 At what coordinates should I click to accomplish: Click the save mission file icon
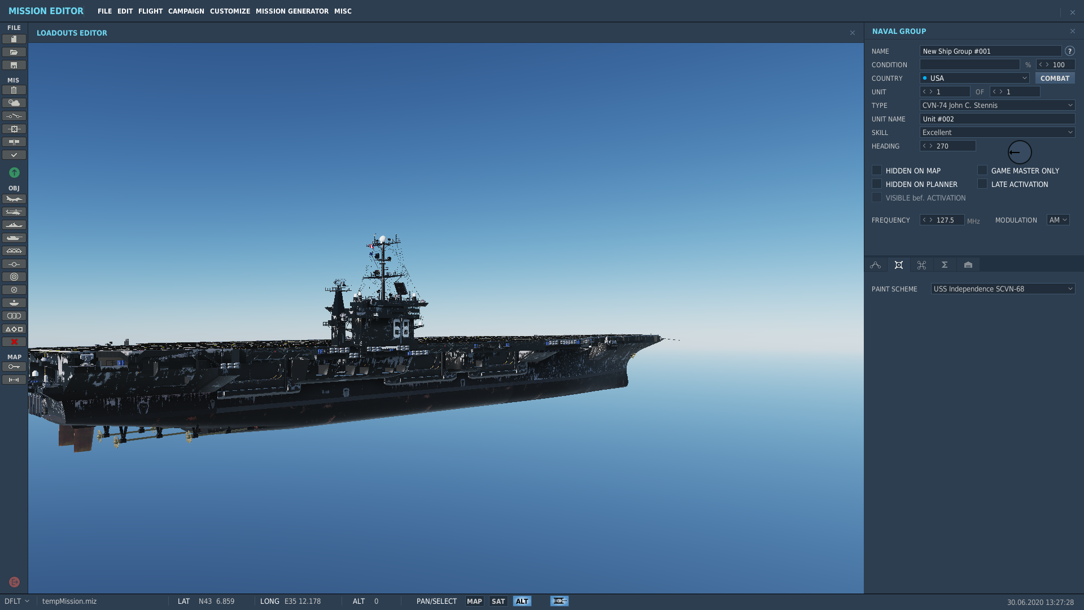(14, 66)
